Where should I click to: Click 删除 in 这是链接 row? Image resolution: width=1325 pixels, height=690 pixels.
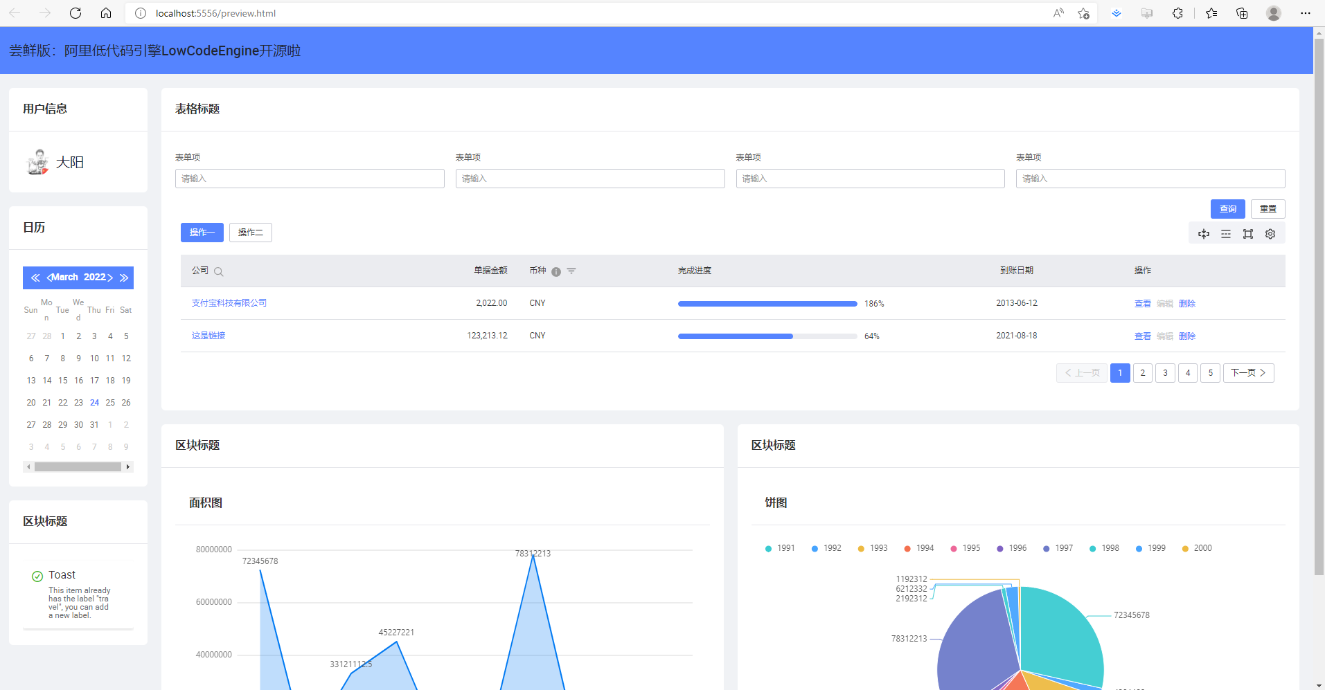[1187, 336]
